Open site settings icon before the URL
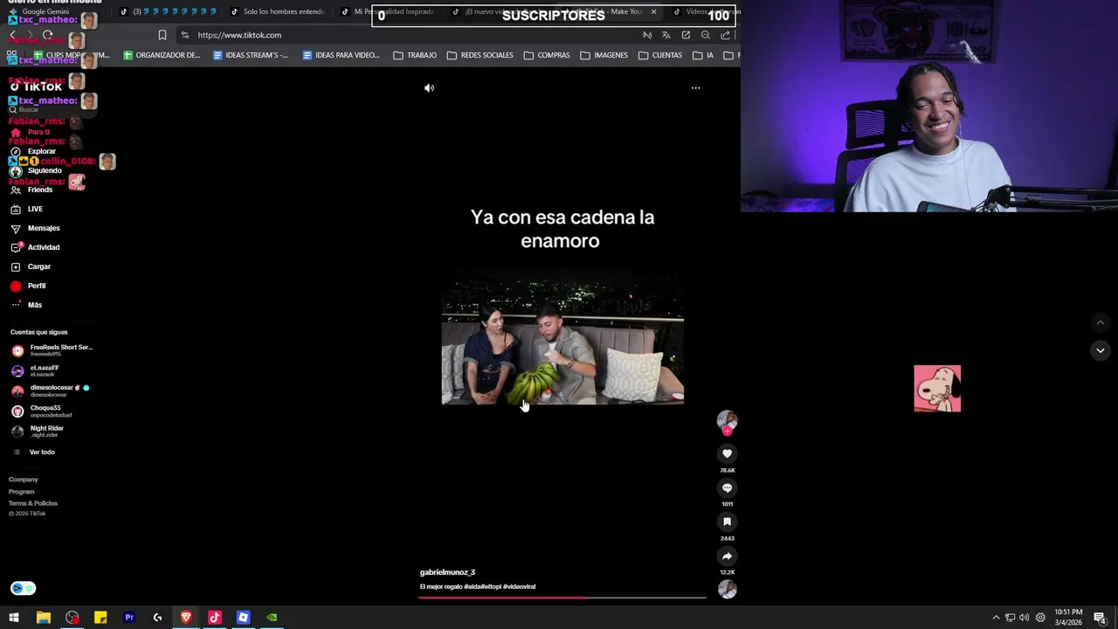 (x=184, y=35)
